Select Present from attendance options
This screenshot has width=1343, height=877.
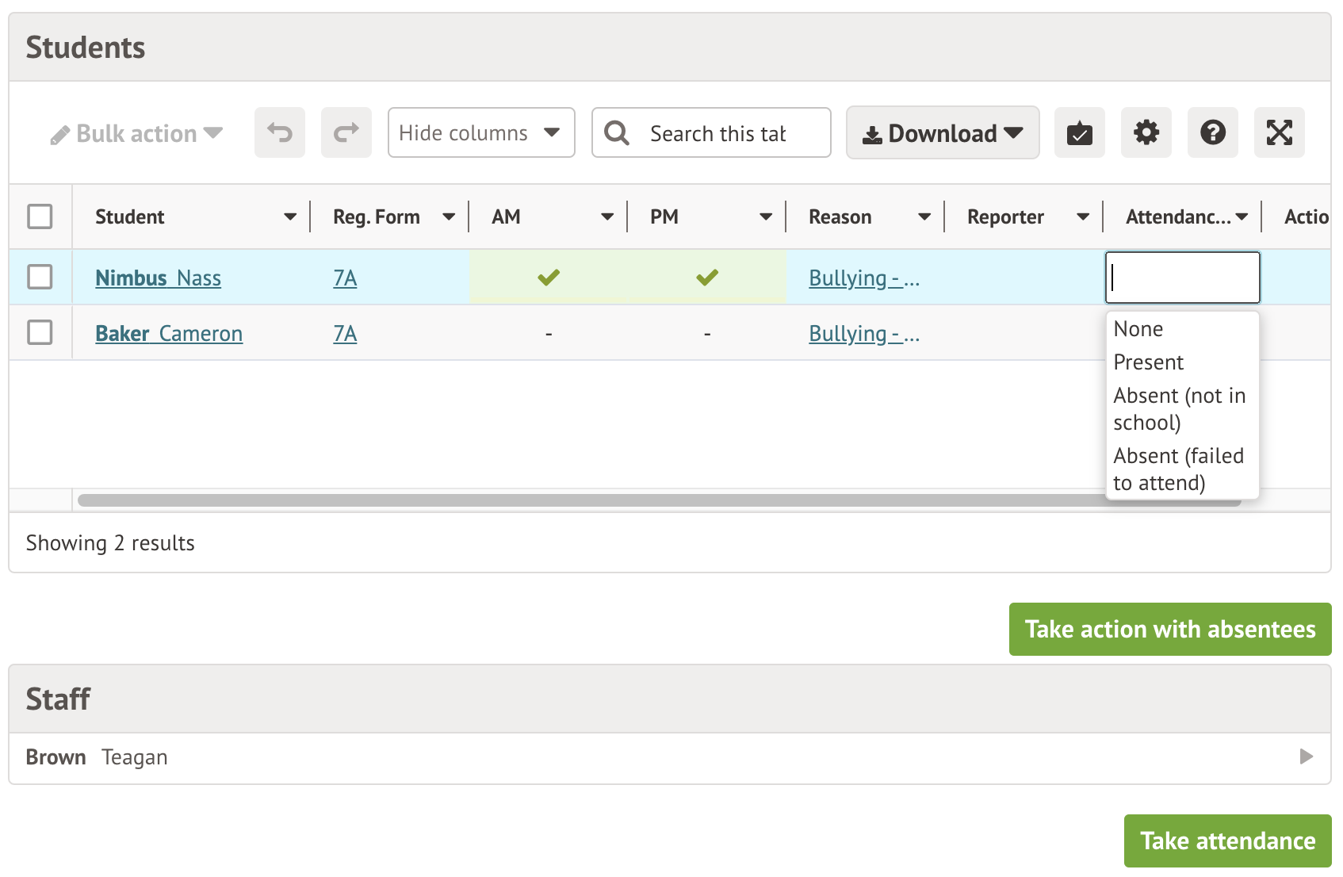pos(1148,362)
